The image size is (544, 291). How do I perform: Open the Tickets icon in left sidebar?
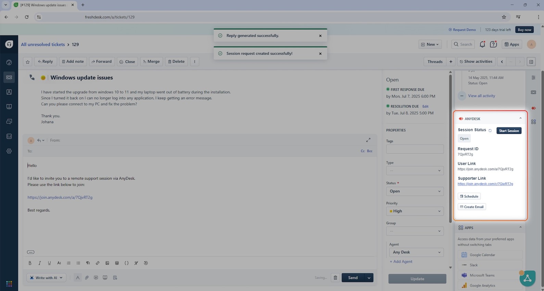[x=9, y=77]
